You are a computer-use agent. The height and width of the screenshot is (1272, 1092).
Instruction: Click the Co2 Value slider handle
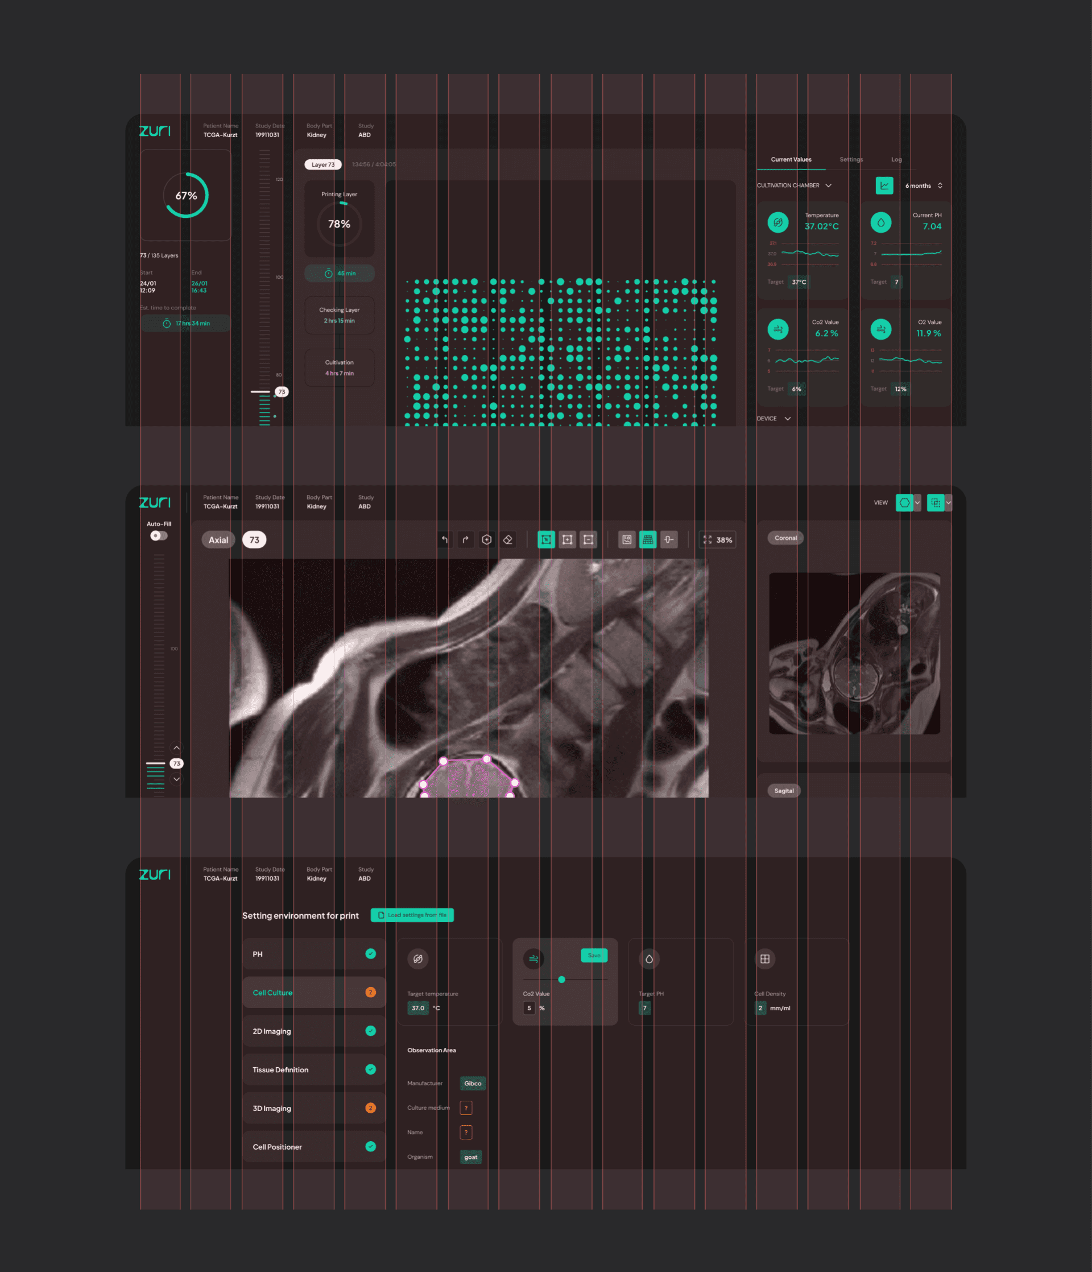pyautogui.click(x=561, y=979)
